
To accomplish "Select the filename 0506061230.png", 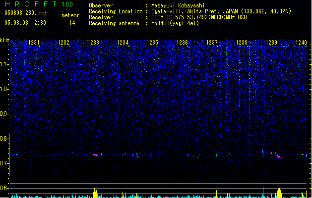I will 25,13.
